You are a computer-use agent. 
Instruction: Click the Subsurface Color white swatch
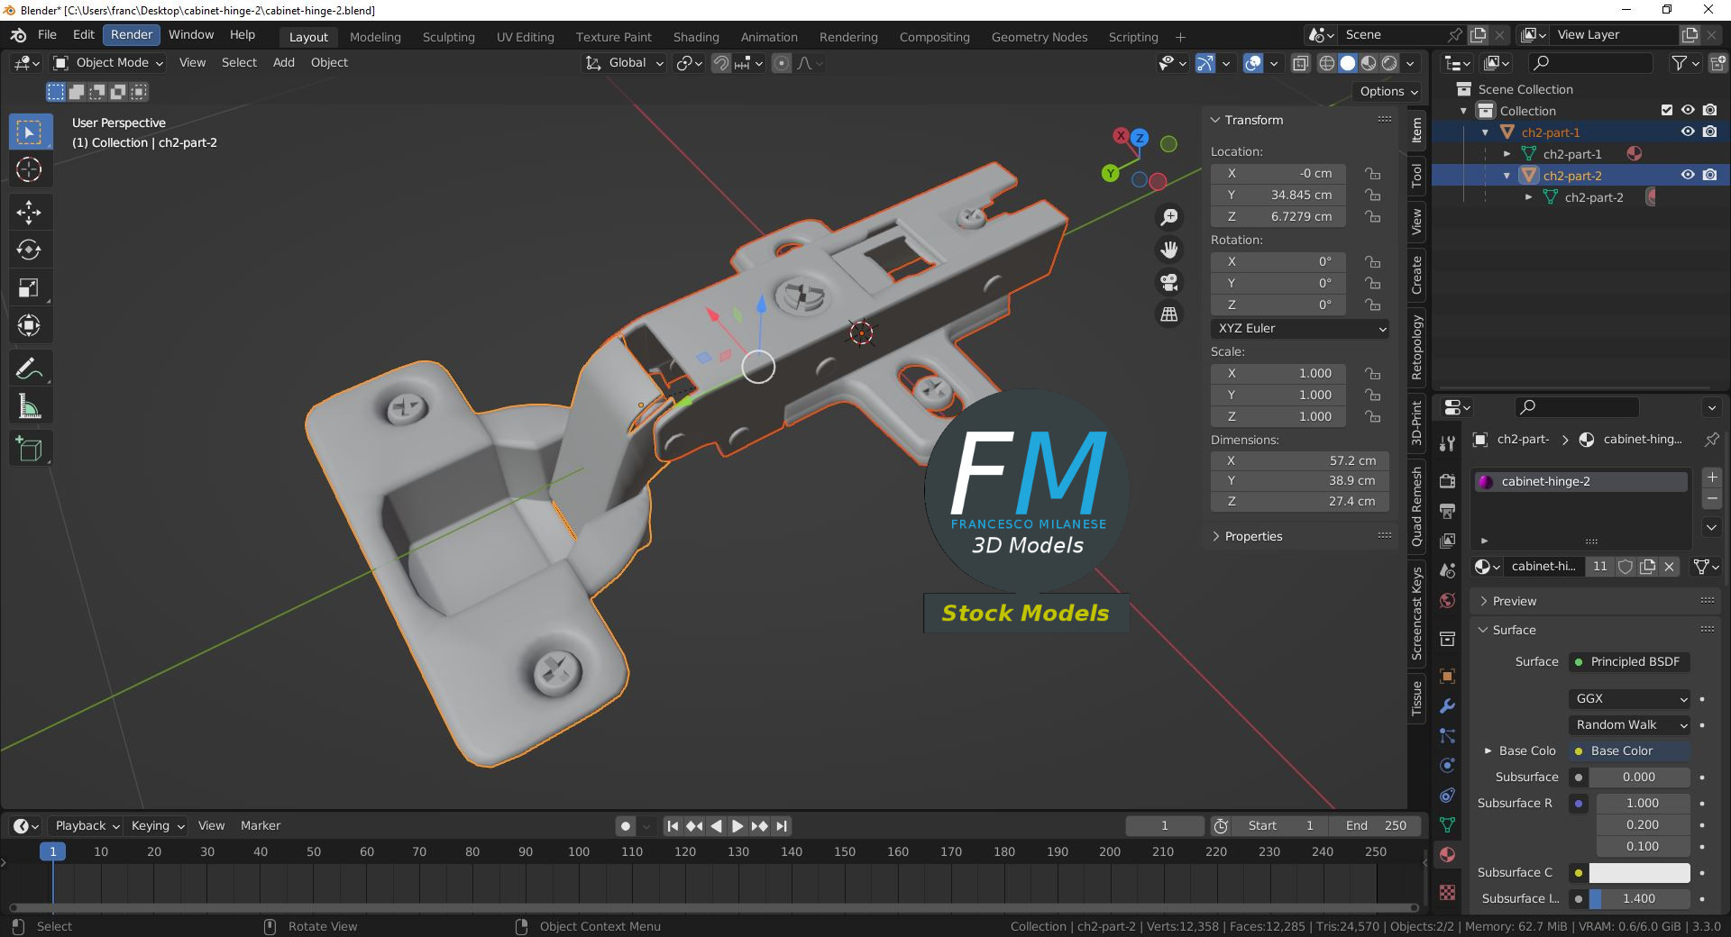(1639, 873)
